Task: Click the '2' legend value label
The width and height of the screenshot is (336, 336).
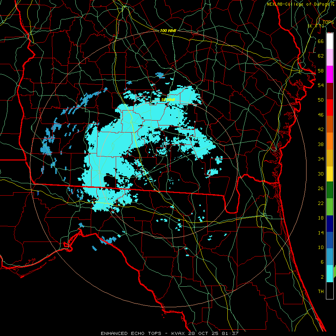Action: click(x=322, y=277)
